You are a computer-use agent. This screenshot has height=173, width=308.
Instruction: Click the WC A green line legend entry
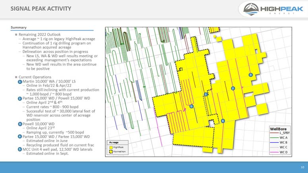point(279,138)
